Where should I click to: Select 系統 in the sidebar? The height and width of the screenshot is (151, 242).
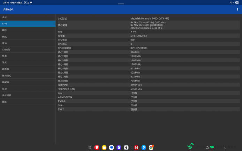pyautogui.click(x=28, y=17)
